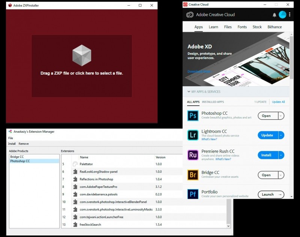Viewport: 300px width, 237px height.
Task: Switch to the Behance tab
Action: pos(274,27)
